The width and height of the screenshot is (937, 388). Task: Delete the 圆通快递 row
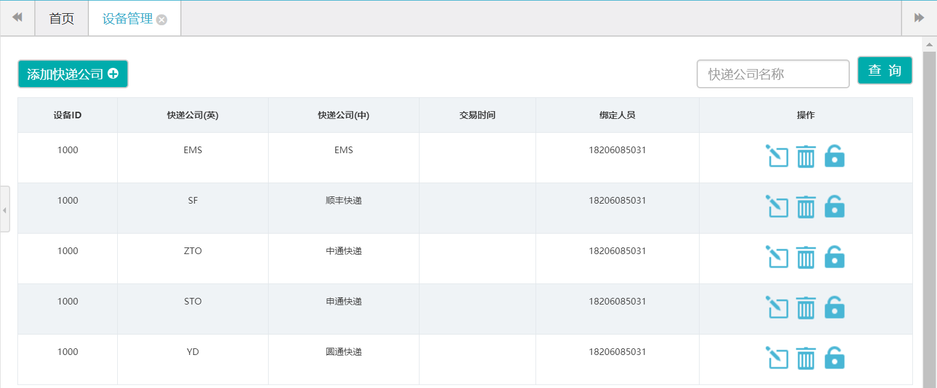(x=805, y=358)
